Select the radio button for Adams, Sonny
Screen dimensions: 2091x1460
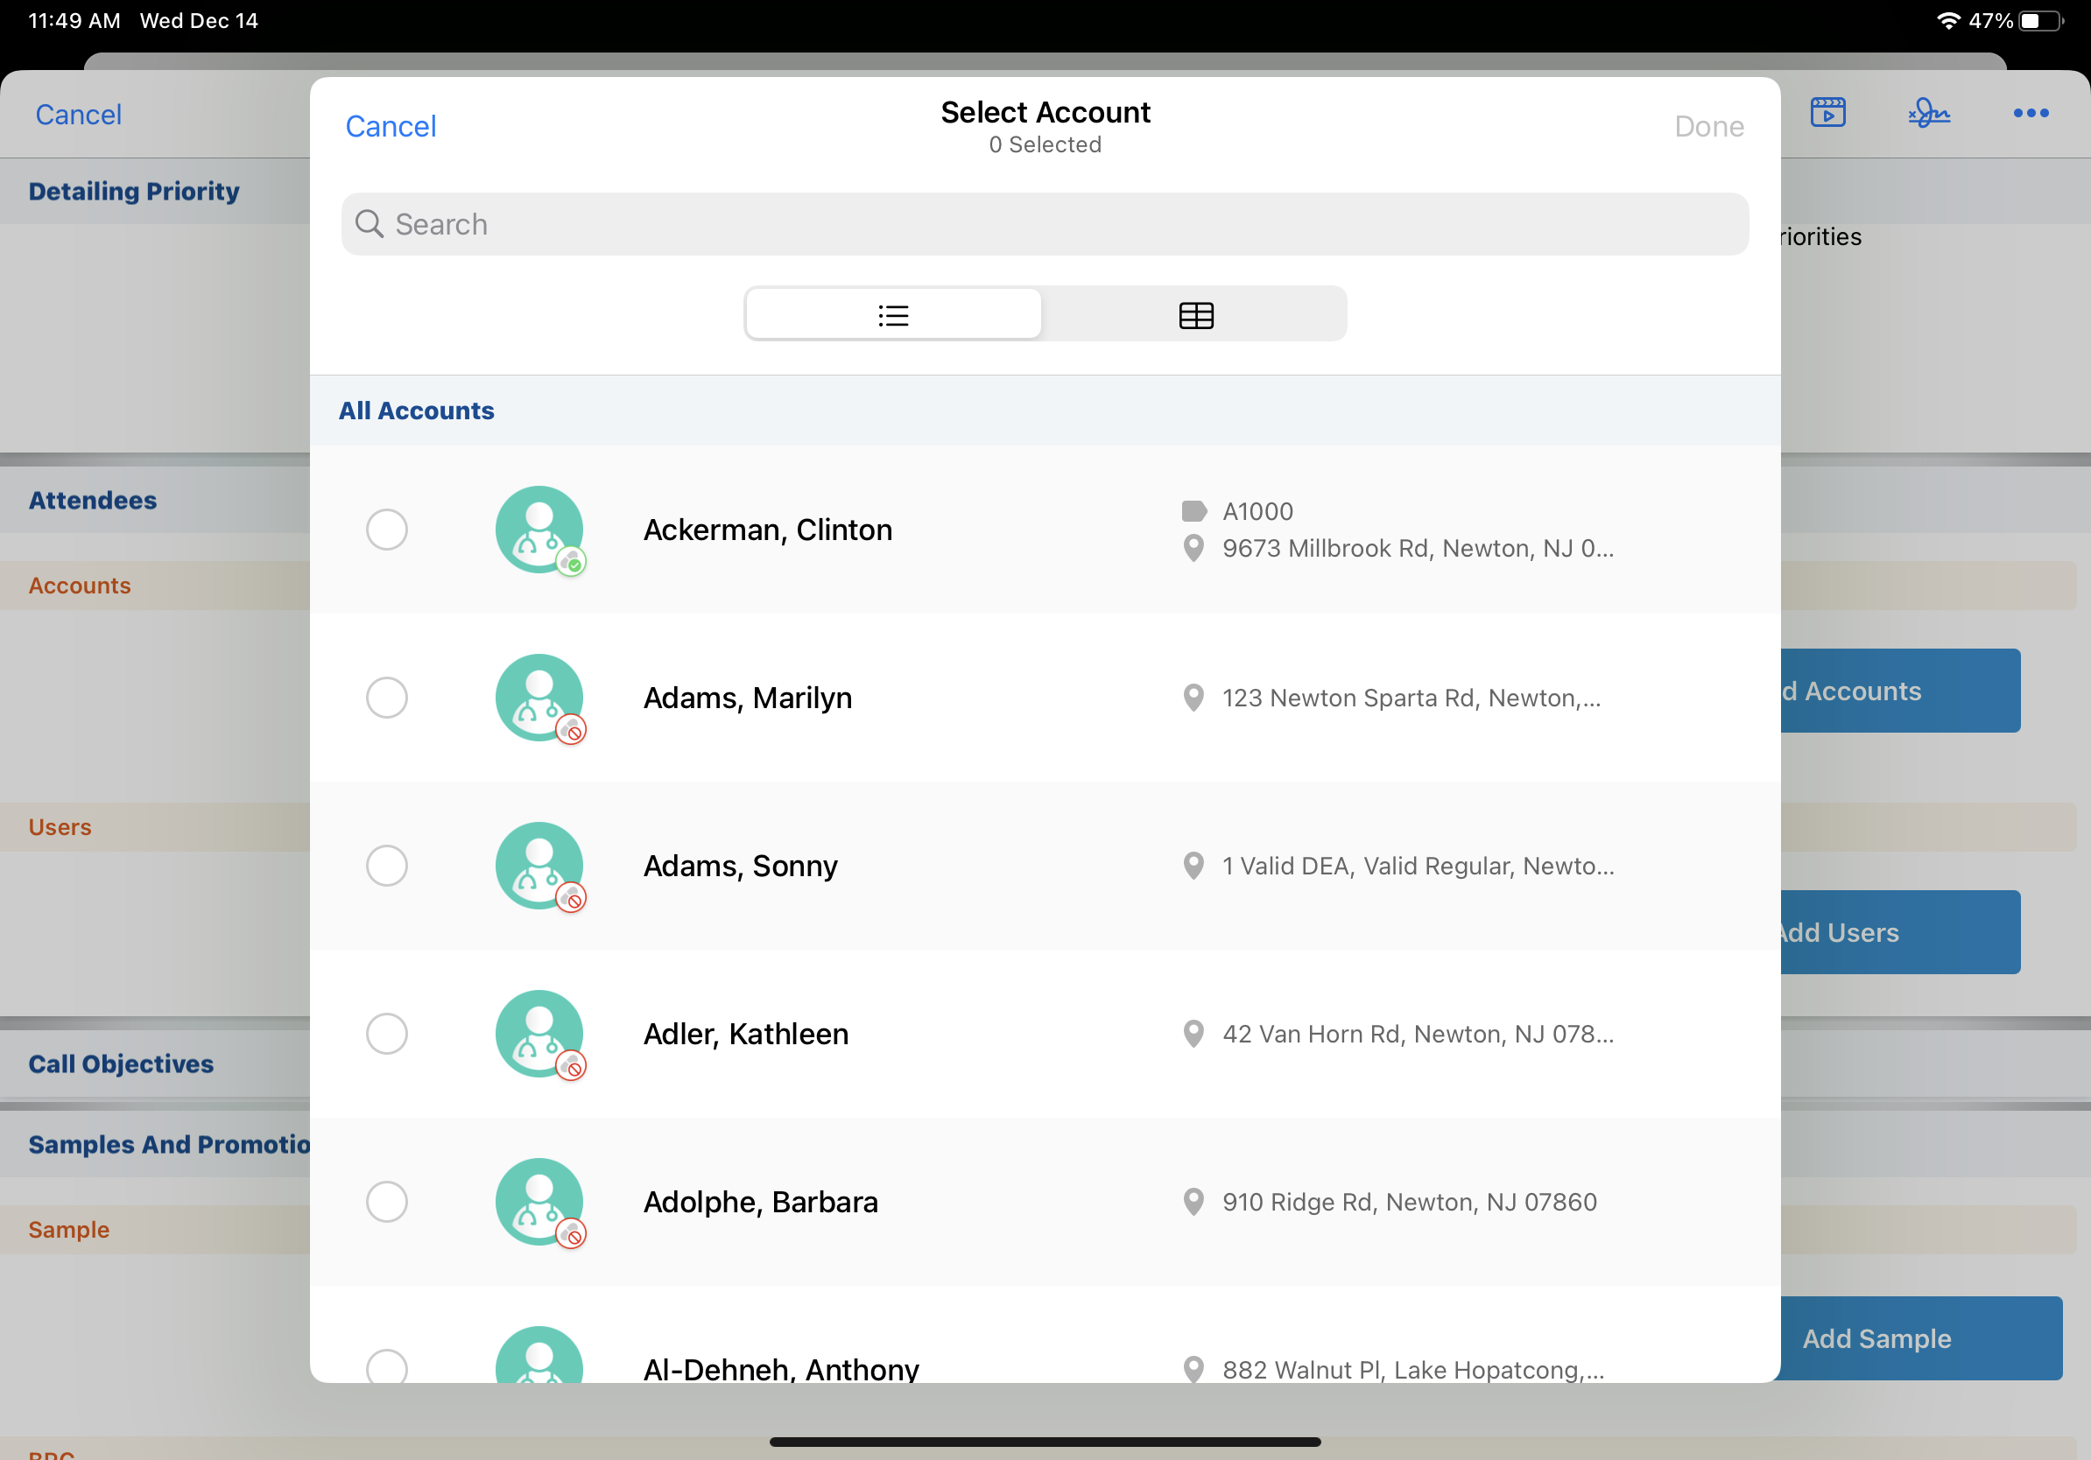(x=386, y=866)
